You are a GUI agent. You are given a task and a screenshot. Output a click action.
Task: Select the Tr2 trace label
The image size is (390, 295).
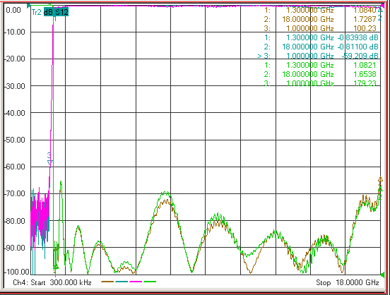pos(36,12)
